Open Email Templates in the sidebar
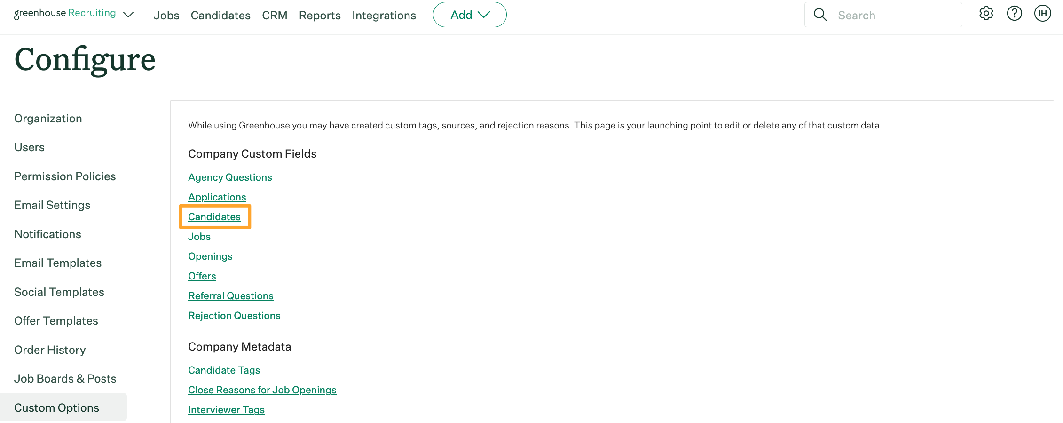 point(58,263)
